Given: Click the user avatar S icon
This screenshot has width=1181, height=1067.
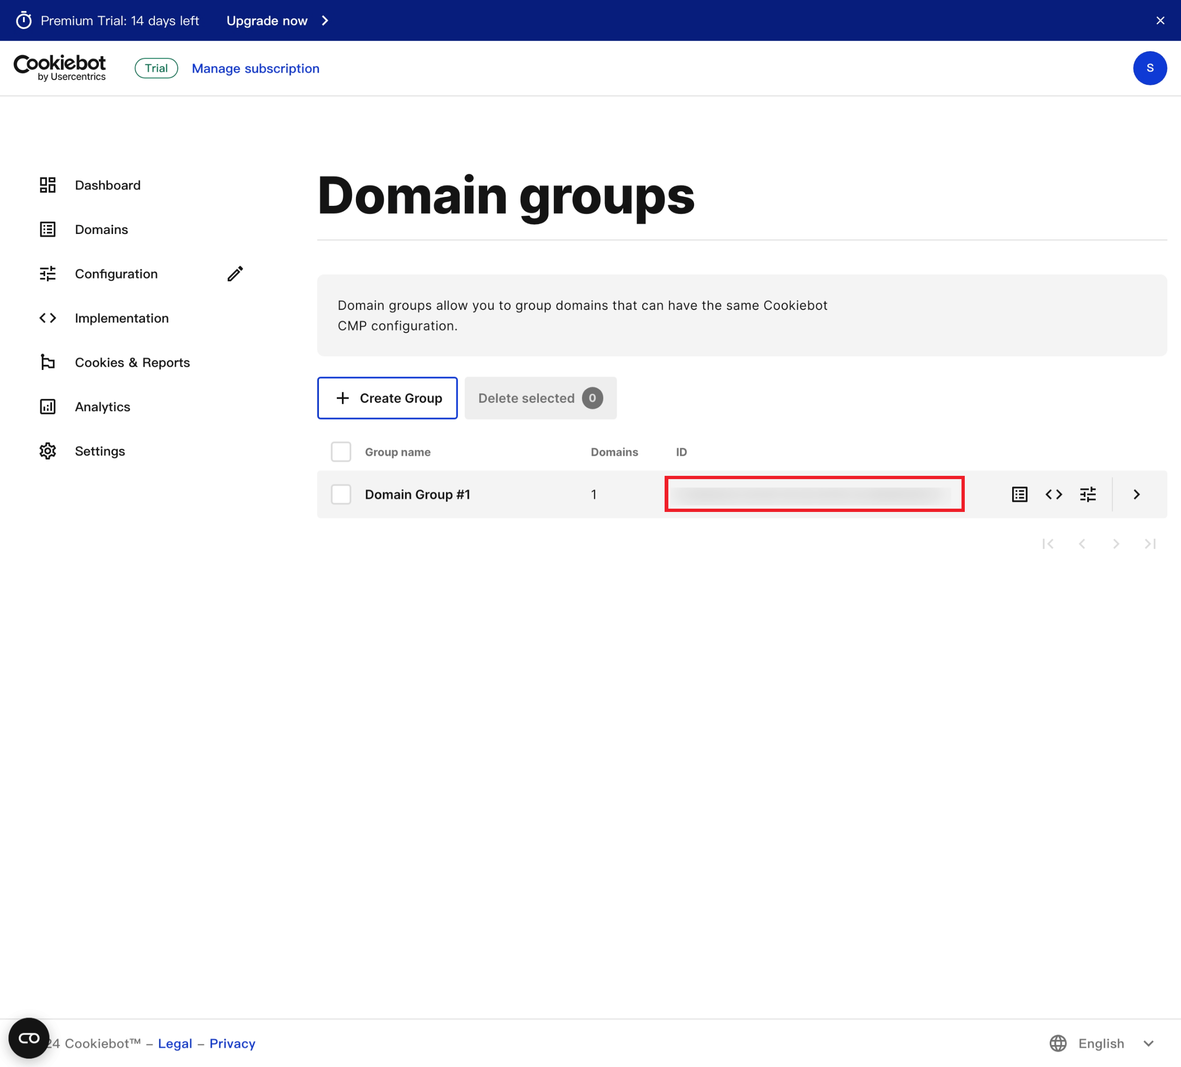Looking at the screenshot, I should point(1150,68).
